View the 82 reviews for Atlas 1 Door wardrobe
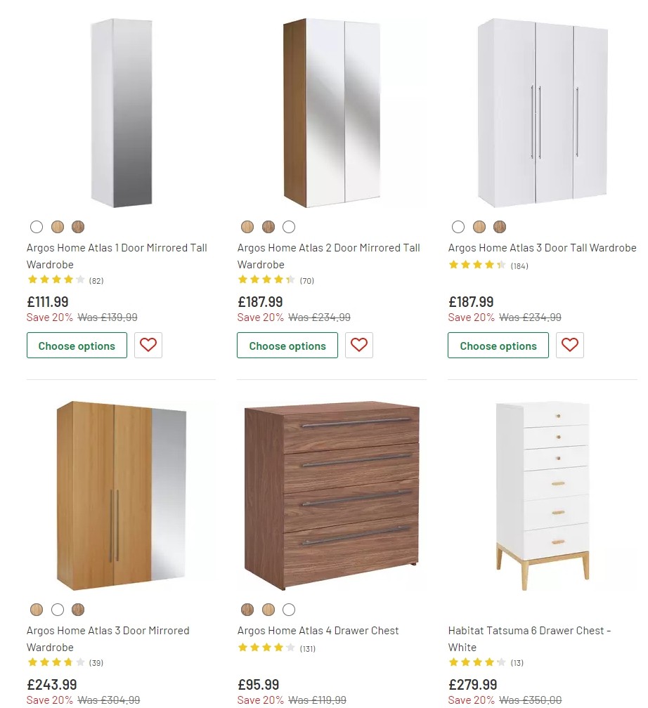This screenshot has width=648, height=708. pyautogui.click(x=96, y=280)
